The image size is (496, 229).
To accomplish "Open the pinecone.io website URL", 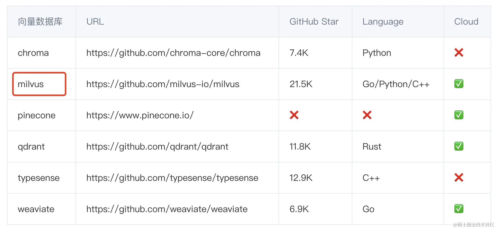I will (x=140, y=115).
